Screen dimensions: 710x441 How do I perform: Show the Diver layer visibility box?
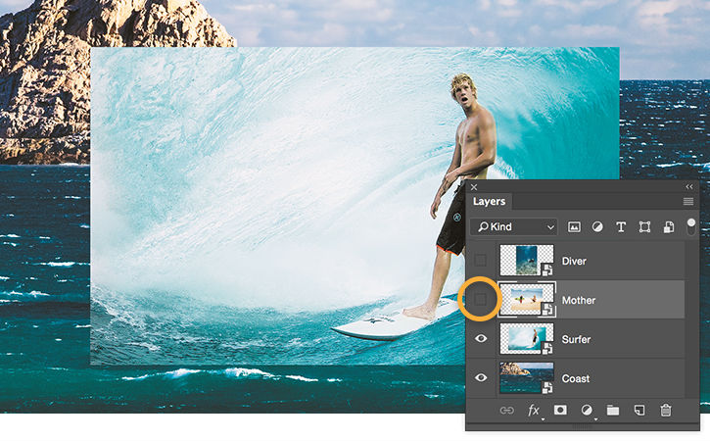[x=481, y=260]
